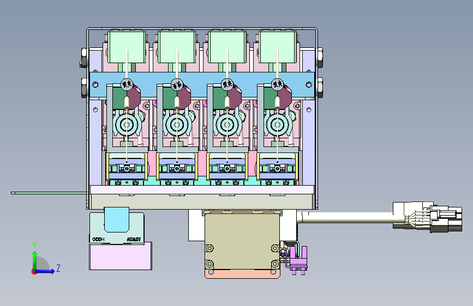The height and width of the screenshot is (306, 473).
Task: Select the HIWIN guide block
Action: point(116,228)
